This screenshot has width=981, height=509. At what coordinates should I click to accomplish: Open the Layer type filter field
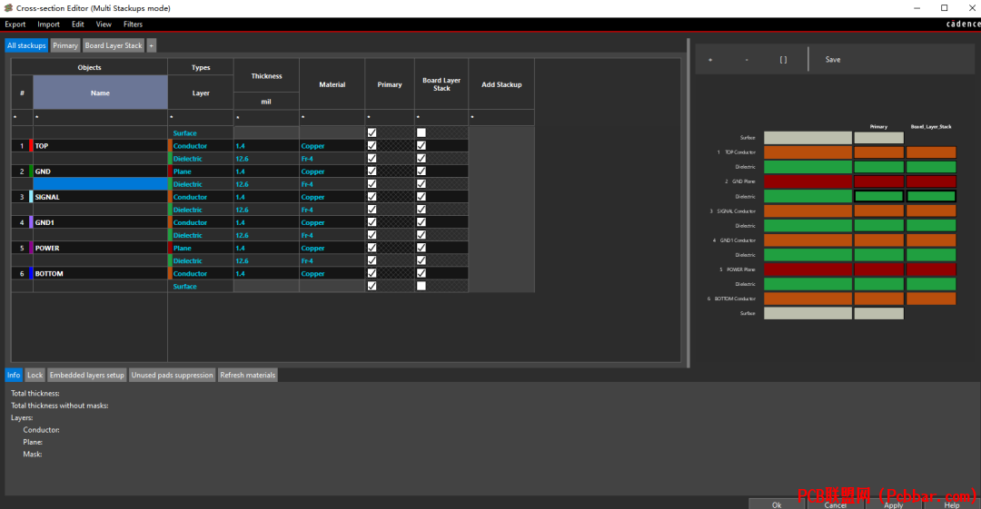point(200,118)
